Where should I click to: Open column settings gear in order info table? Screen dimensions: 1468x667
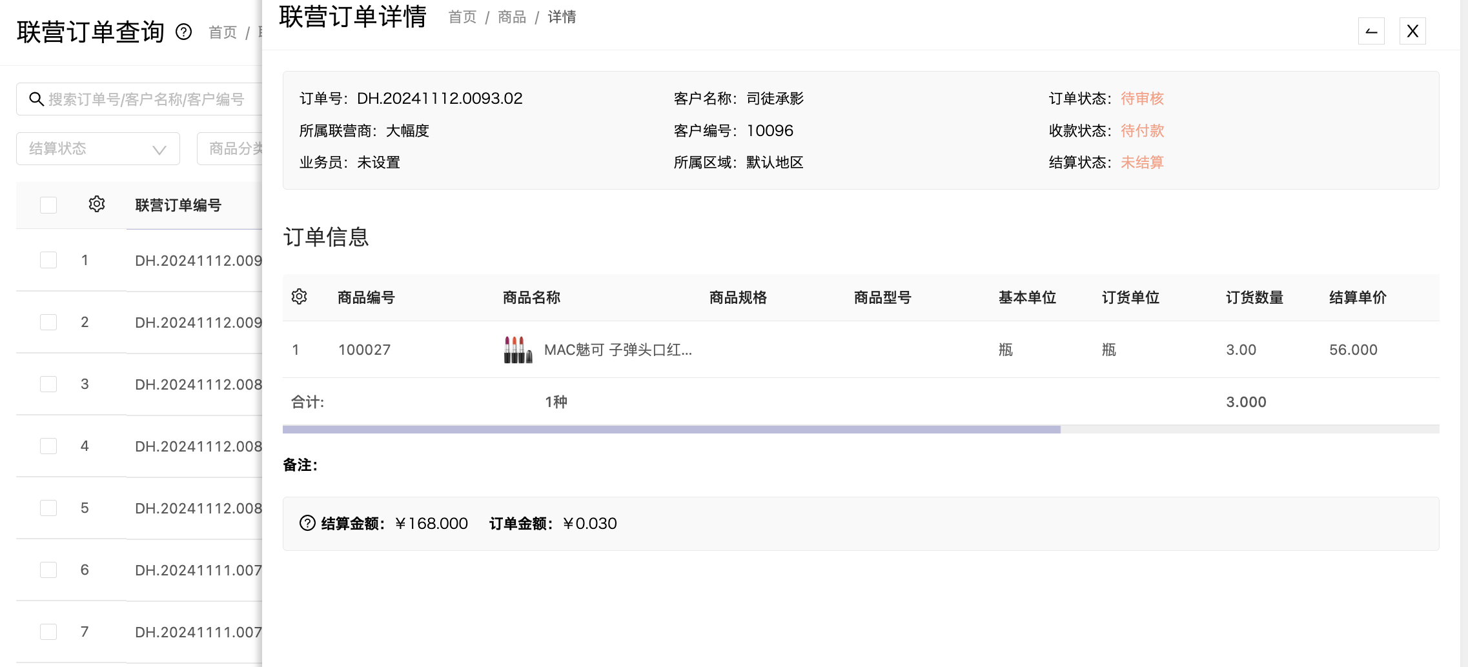(299, 297)
